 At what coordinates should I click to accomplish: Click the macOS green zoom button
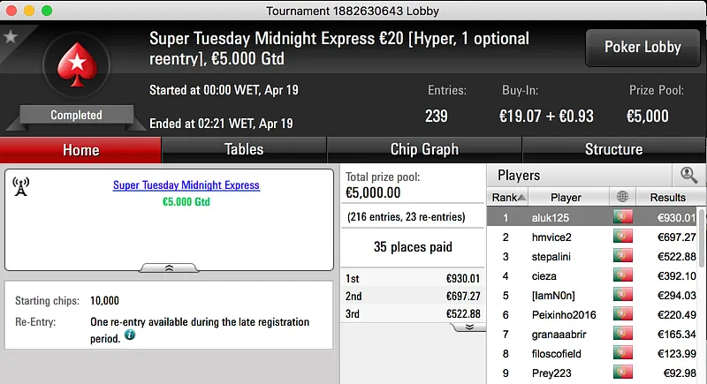(47, 10)
